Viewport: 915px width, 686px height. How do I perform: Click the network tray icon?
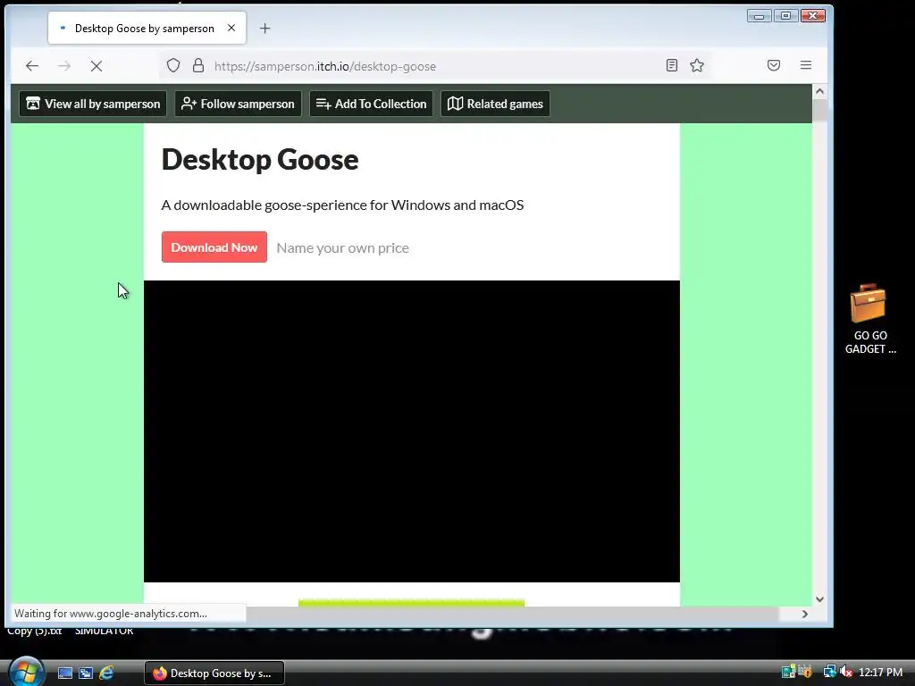[x=829, y=672]
